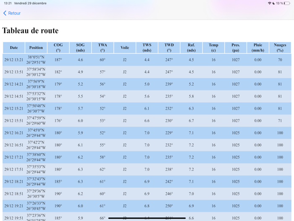Image resolution: width=294 pixels, height=221 pixels.
Task: Click Nuages value 71 in 15:51 row
Action: (x=280, y=121)
